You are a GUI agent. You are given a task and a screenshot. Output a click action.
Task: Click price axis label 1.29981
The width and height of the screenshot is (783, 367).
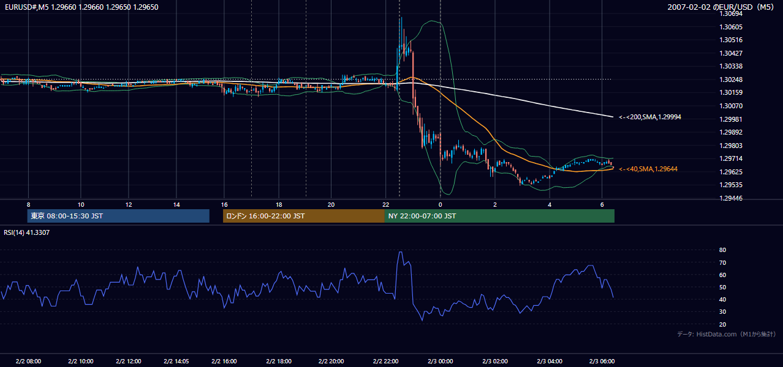(x=732, y=119)
